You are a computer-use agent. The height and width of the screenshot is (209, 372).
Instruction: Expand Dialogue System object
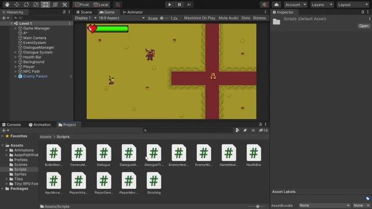coord(16,52)
